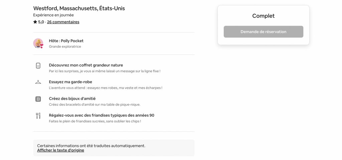342x160 pixels.
Task: Click the landline phone icon
Action: click(x=38, y=66)
